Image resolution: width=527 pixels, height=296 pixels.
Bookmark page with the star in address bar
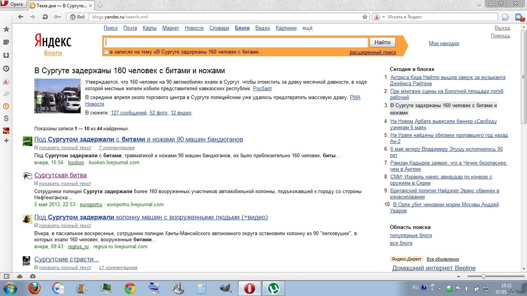pyautogui.click(x=365, y=17)
